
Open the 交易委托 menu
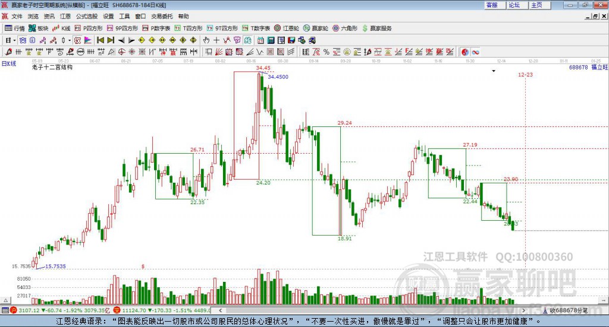click(x=162, y=16)
